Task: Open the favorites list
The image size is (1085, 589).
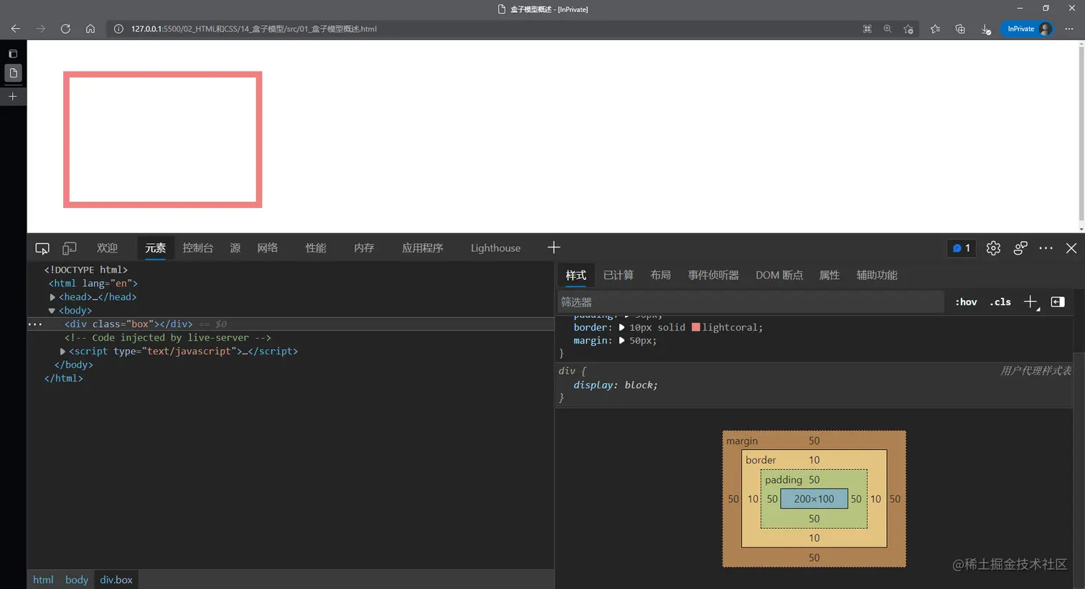Action: pos(935,29)
